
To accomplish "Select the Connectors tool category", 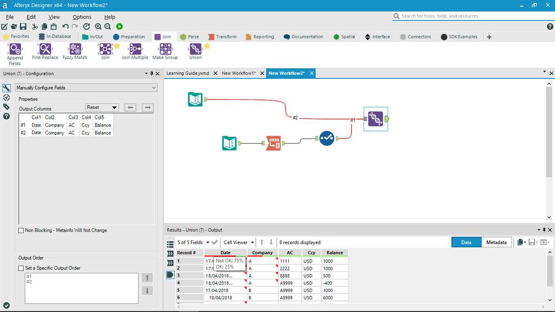I will click(x=416, y=37).
